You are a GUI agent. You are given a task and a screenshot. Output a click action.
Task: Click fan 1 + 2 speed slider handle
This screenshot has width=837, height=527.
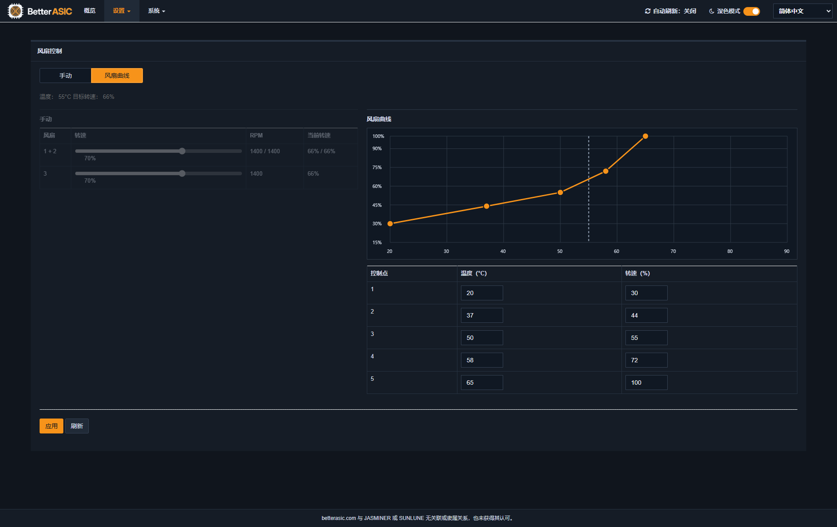182,151
